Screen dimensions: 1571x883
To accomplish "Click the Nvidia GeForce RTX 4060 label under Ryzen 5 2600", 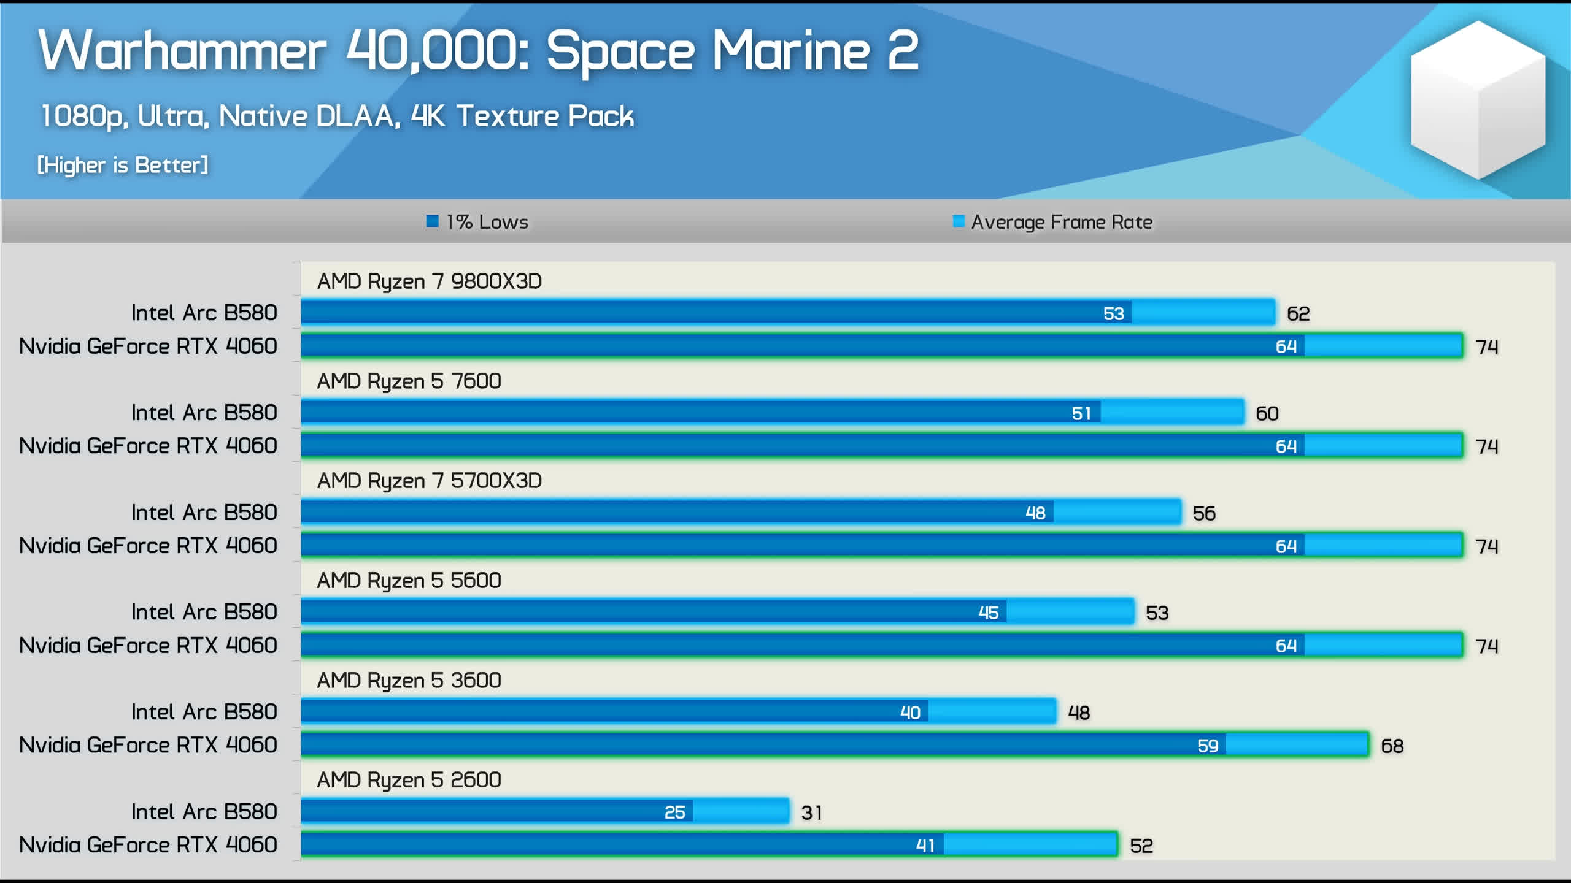I will coord(148,845).
